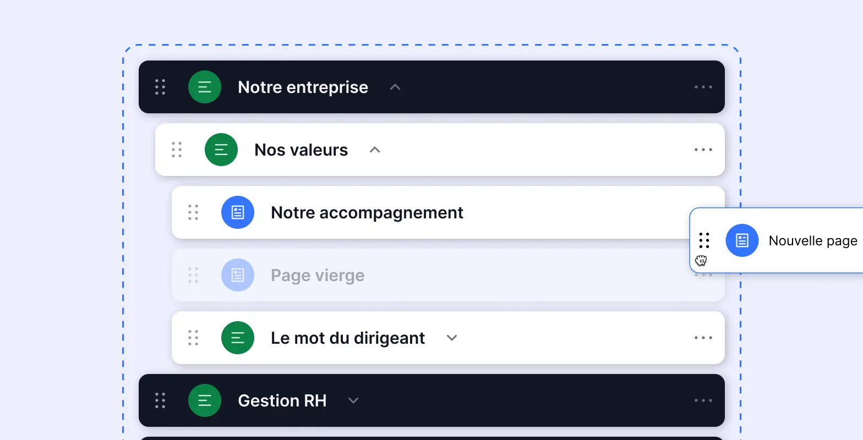This screenshot has height=440, width=863.
Task: Open the options menu of Le mot du dirigeant
Action: [702, 337]
